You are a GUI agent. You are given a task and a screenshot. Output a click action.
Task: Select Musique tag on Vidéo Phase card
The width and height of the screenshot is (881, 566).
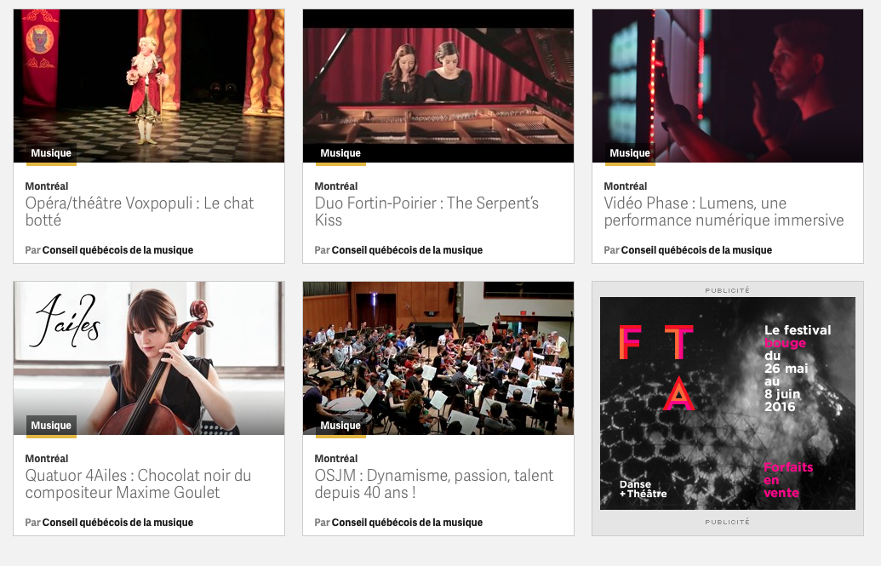pos(630,153)
